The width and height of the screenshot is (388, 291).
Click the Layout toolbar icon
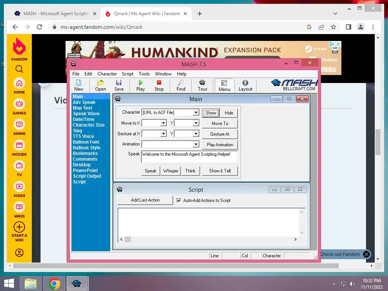(245, 85)
